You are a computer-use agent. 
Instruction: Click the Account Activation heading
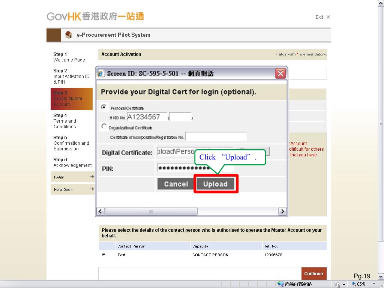point(121,54)
